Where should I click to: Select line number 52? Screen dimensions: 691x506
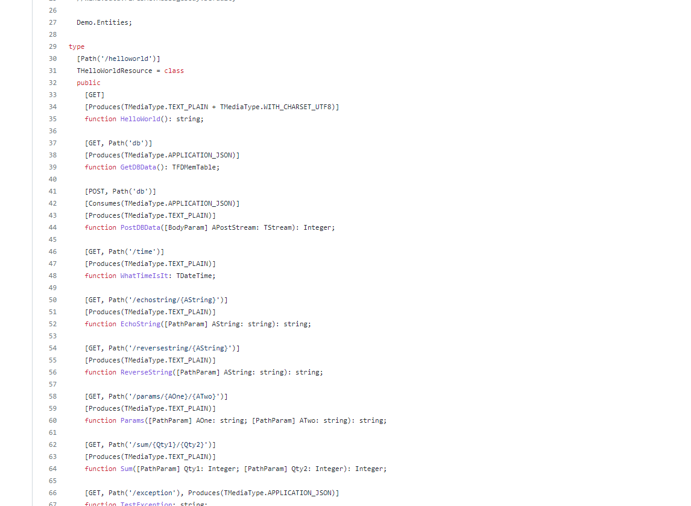(x=52, y=324)
